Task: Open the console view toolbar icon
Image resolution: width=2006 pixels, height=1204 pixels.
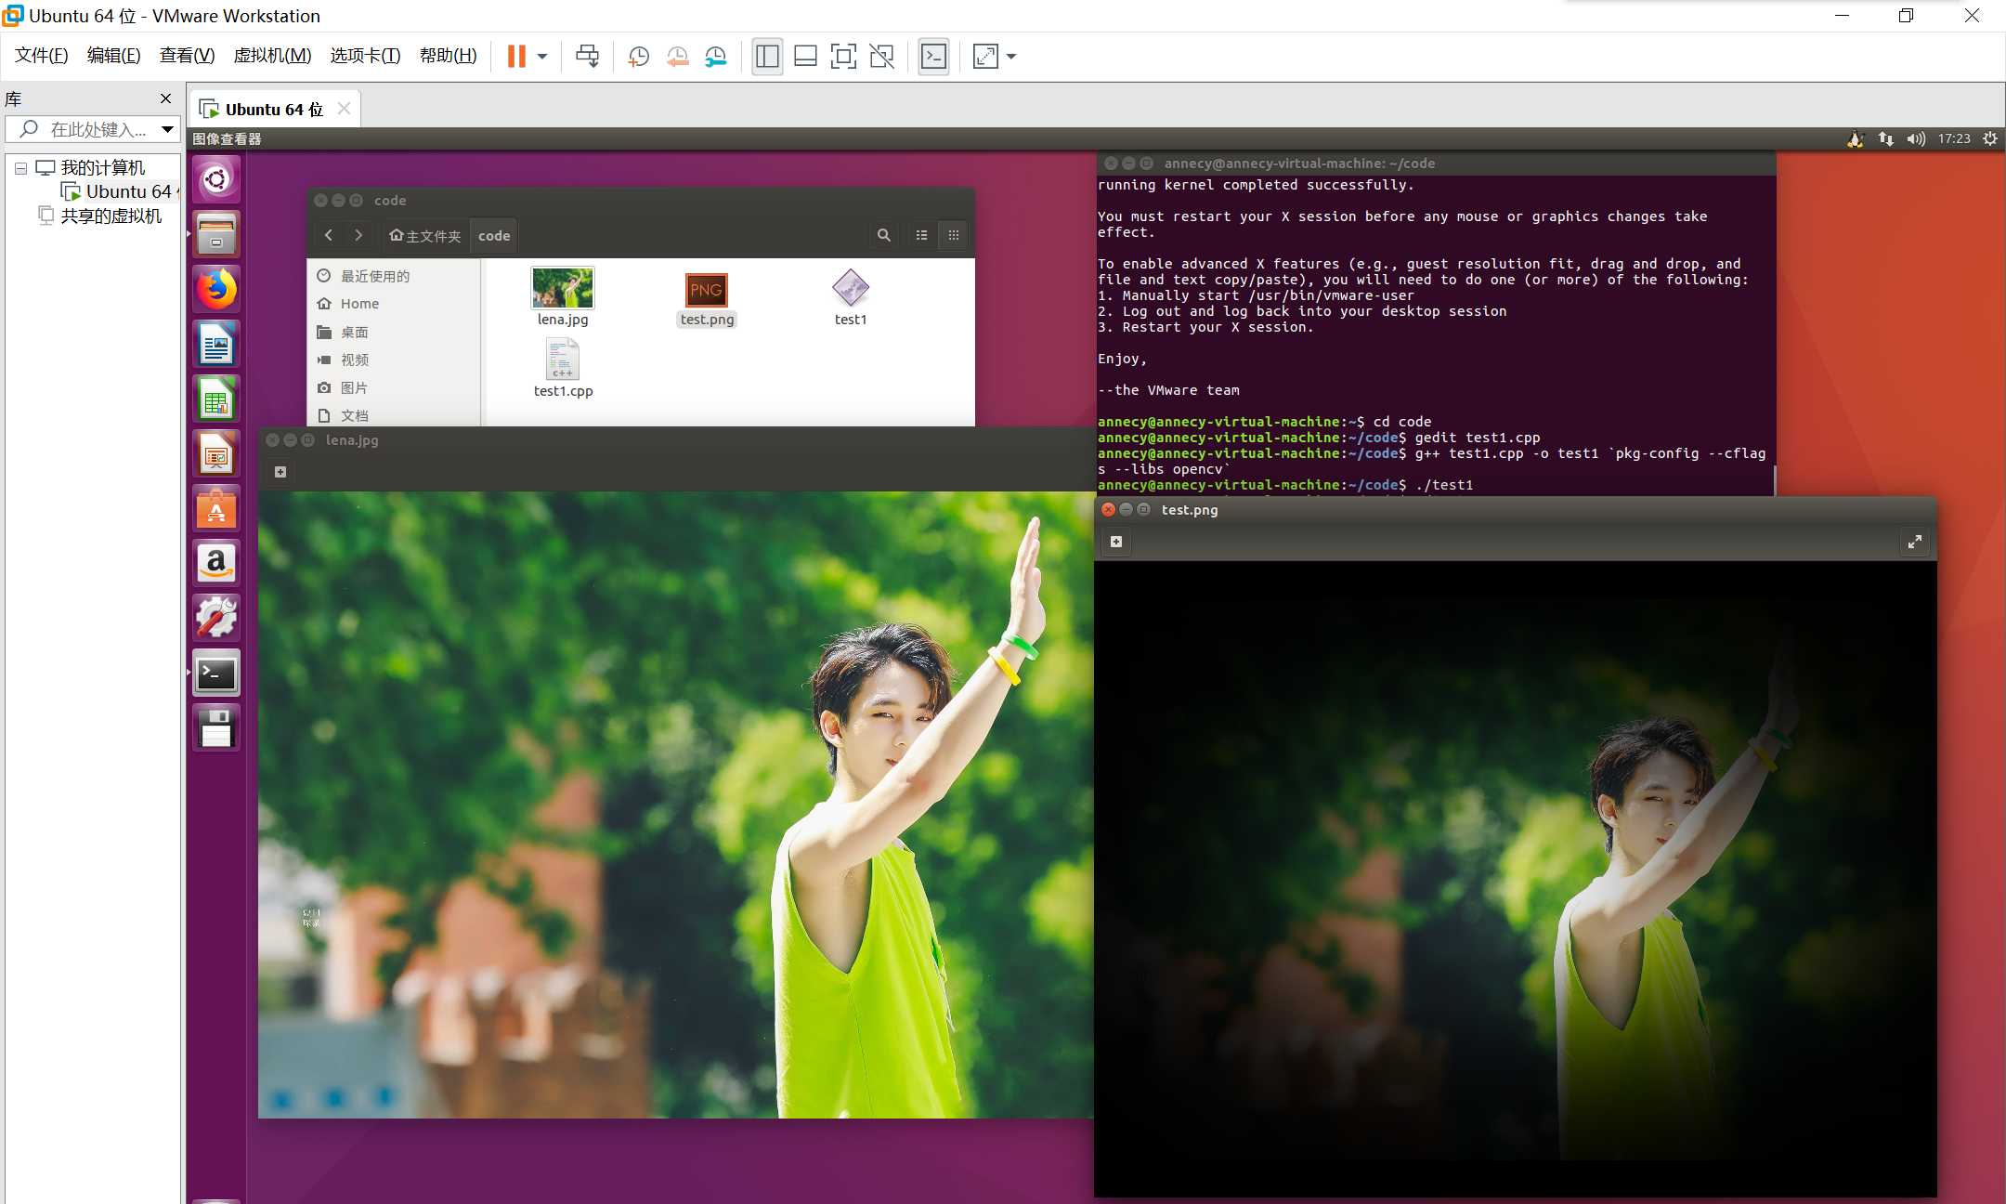Action: [x=933, y=57]
